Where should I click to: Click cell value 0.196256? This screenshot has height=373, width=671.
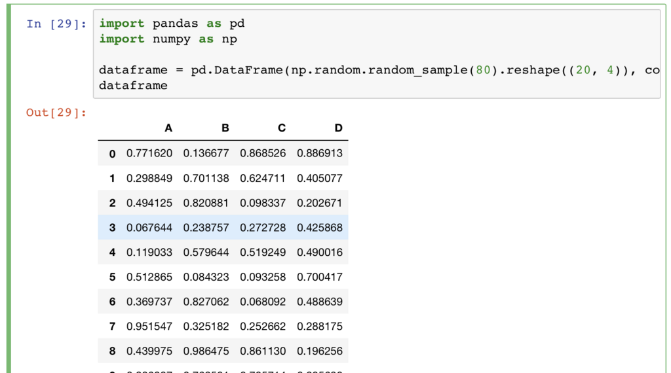pyautogui.click(x=320, y=351)
